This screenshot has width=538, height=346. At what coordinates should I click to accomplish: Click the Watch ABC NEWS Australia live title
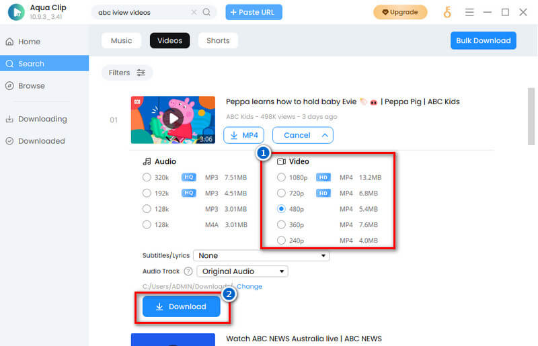click(x=304, y=339)
